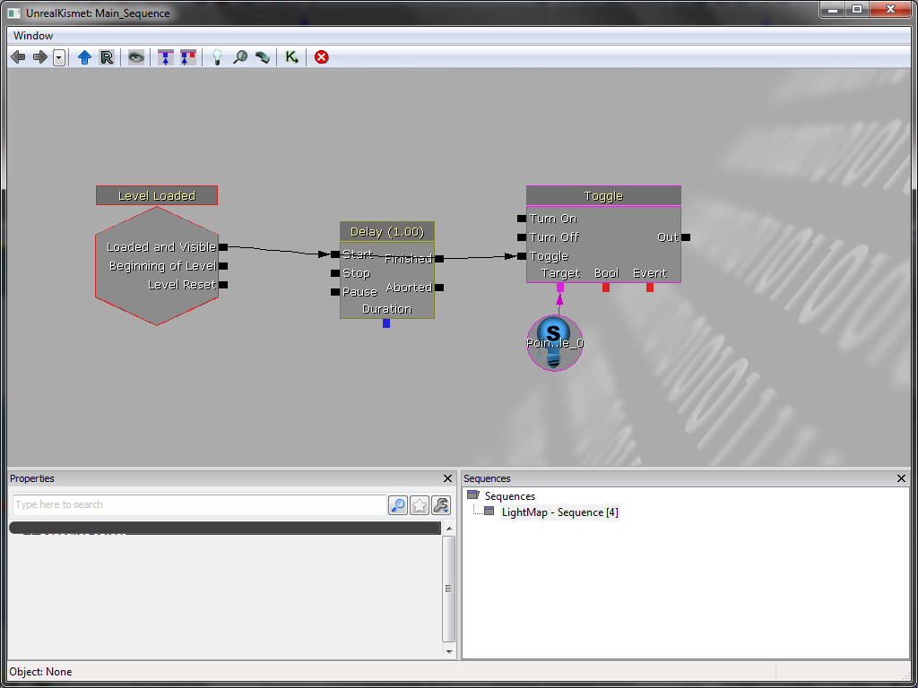
Task: Click the back navigation arrow
Action: pos(18,57)
